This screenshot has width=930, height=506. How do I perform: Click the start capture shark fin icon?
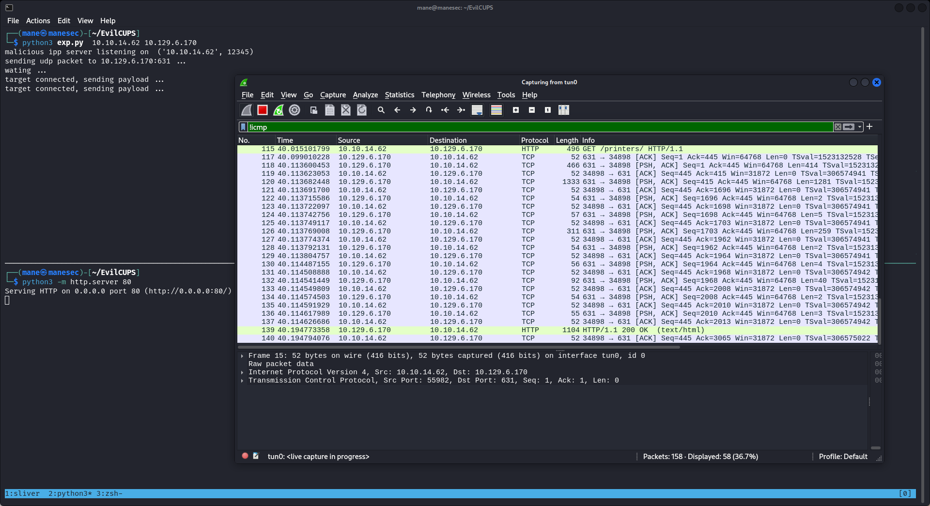click(x=247, y=110)
